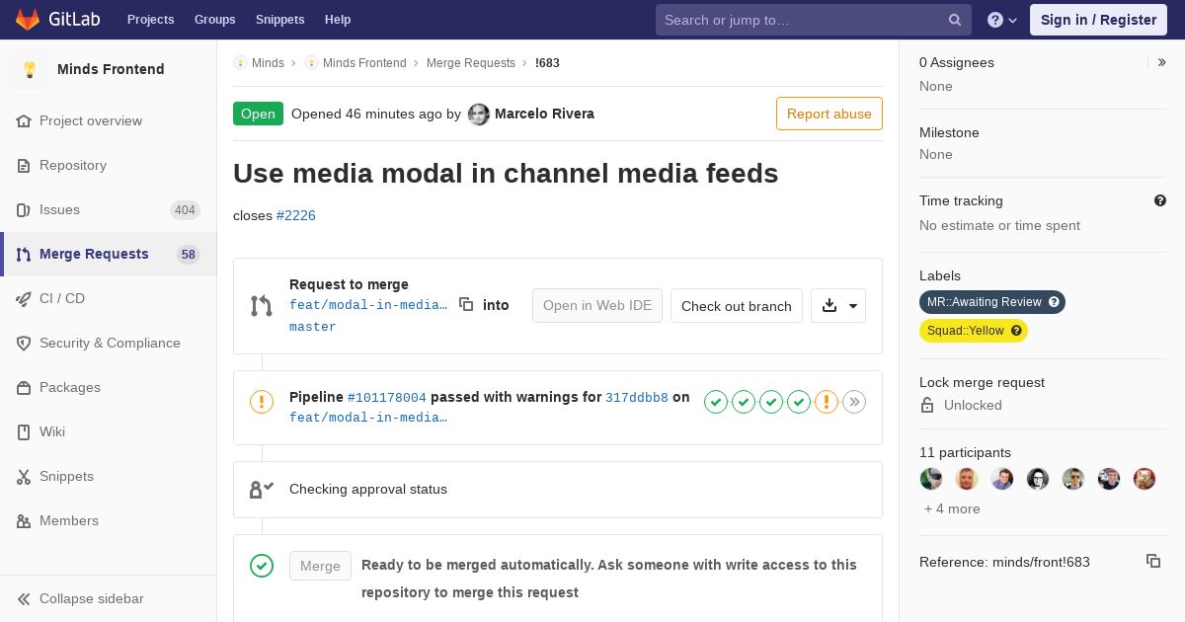Click the pipeline branch link feat/modal-in-media
The height and width of the screenshot is (622, 1185).
pyautogui.click(x=368, y=418)
